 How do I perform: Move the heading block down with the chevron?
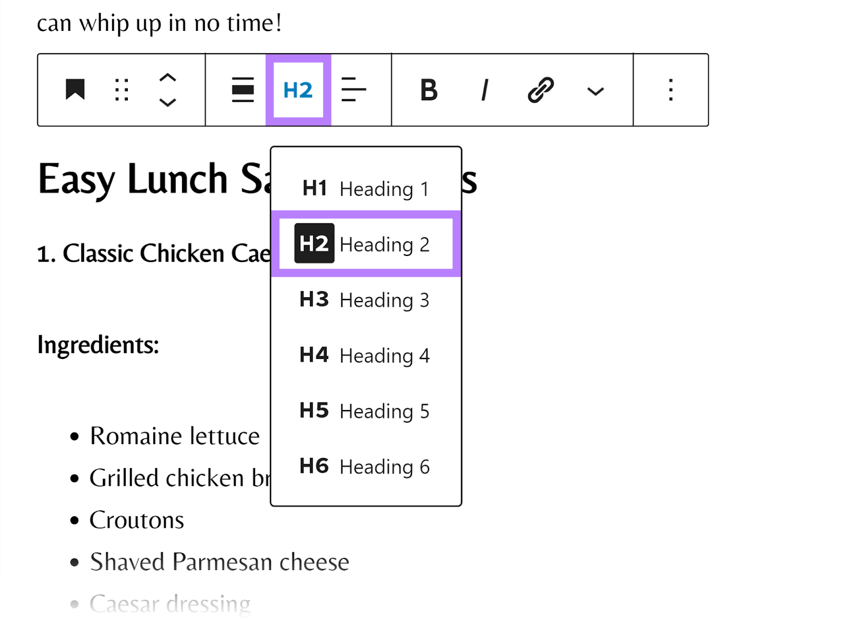coord(167,103)
